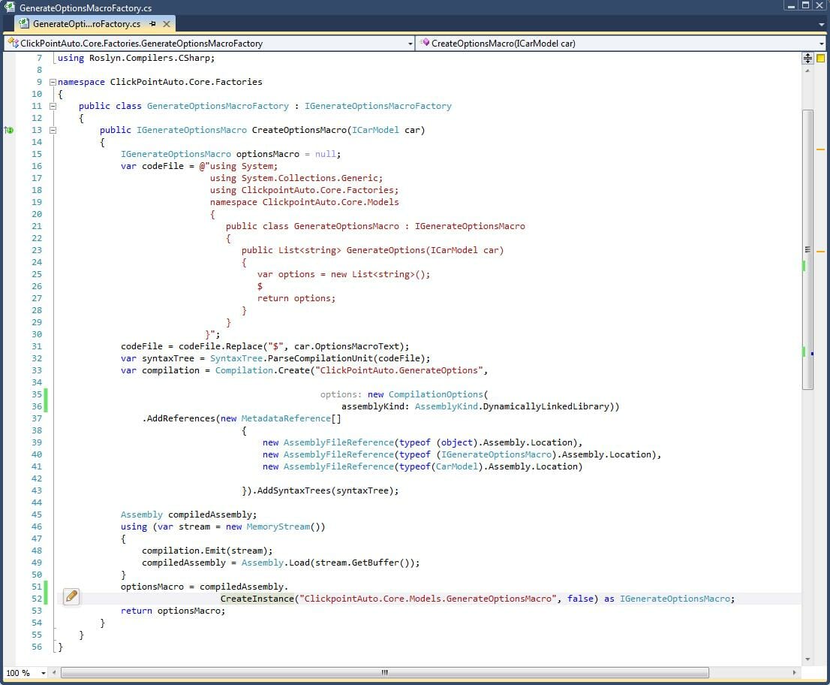830x685 pixels.
Task: Click line number 56 in the margin
Action: pyautogui.click(x=37, y=647)
